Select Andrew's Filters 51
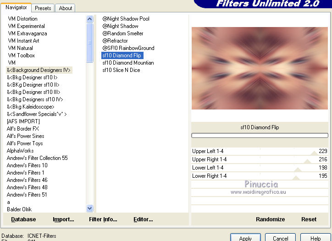The image size is (332, 241). (x=27, y=195)
